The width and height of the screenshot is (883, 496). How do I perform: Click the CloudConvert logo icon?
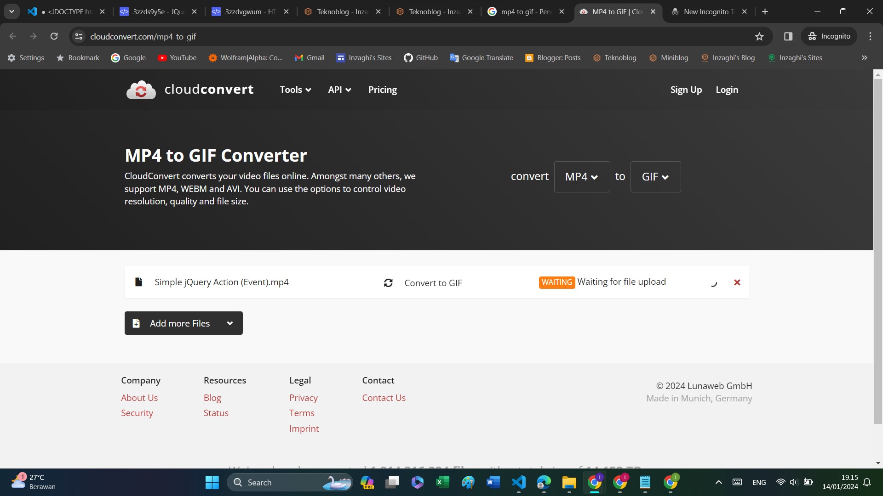[x=141, y=90]
